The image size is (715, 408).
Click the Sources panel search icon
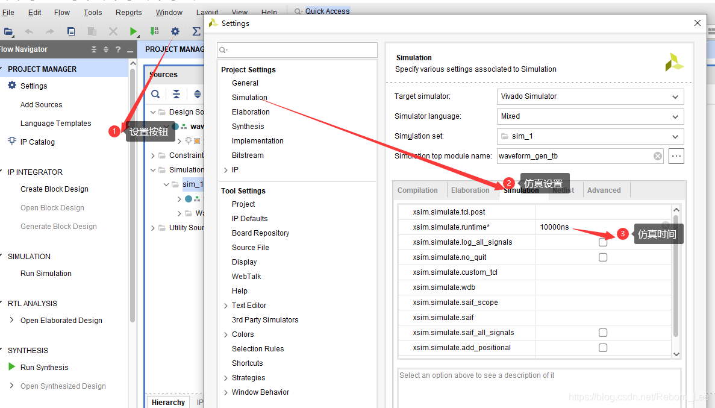[x=155, y=94]
